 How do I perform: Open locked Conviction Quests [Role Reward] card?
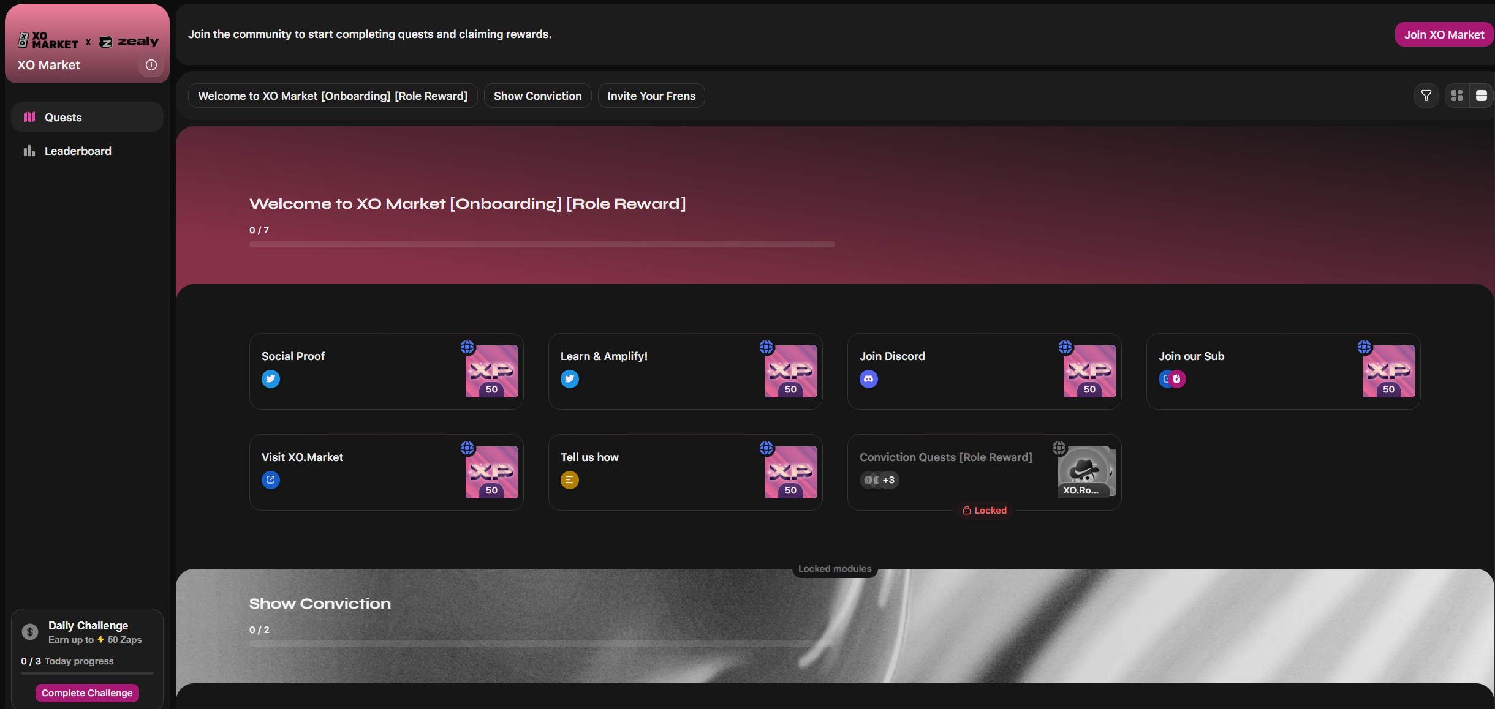(985, 472)
